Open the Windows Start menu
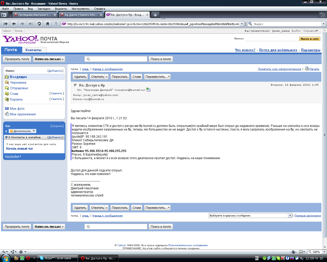Viewport: 327px width, 262px height. pyautogui.click(x=5, y=258)
